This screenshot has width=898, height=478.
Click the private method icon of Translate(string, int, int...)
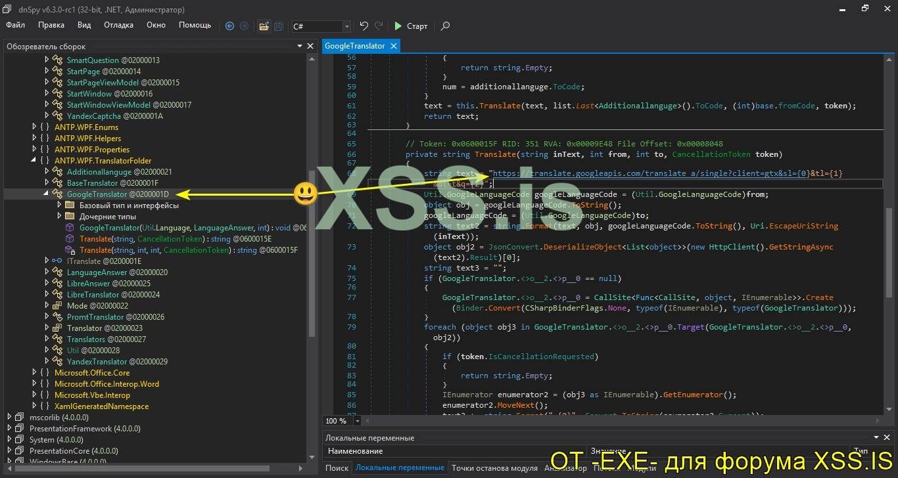tap(70, 250)
